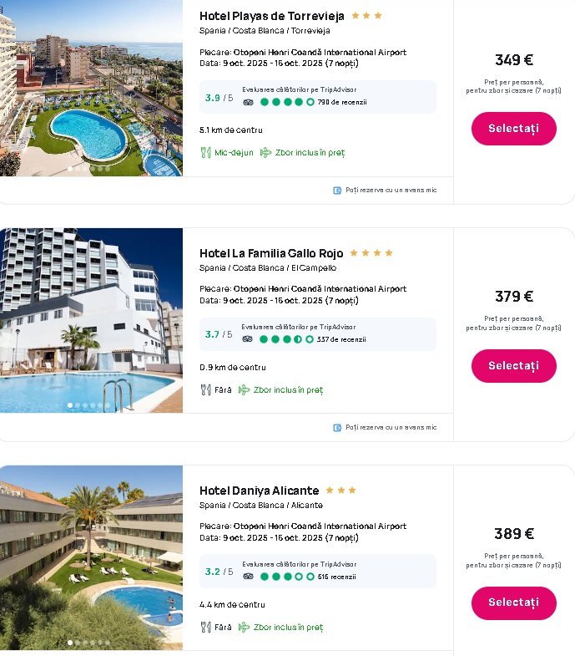
Task: Click TripAdvisor owl icon for La Familia Gallo Rojo
Action: point(247,339)
